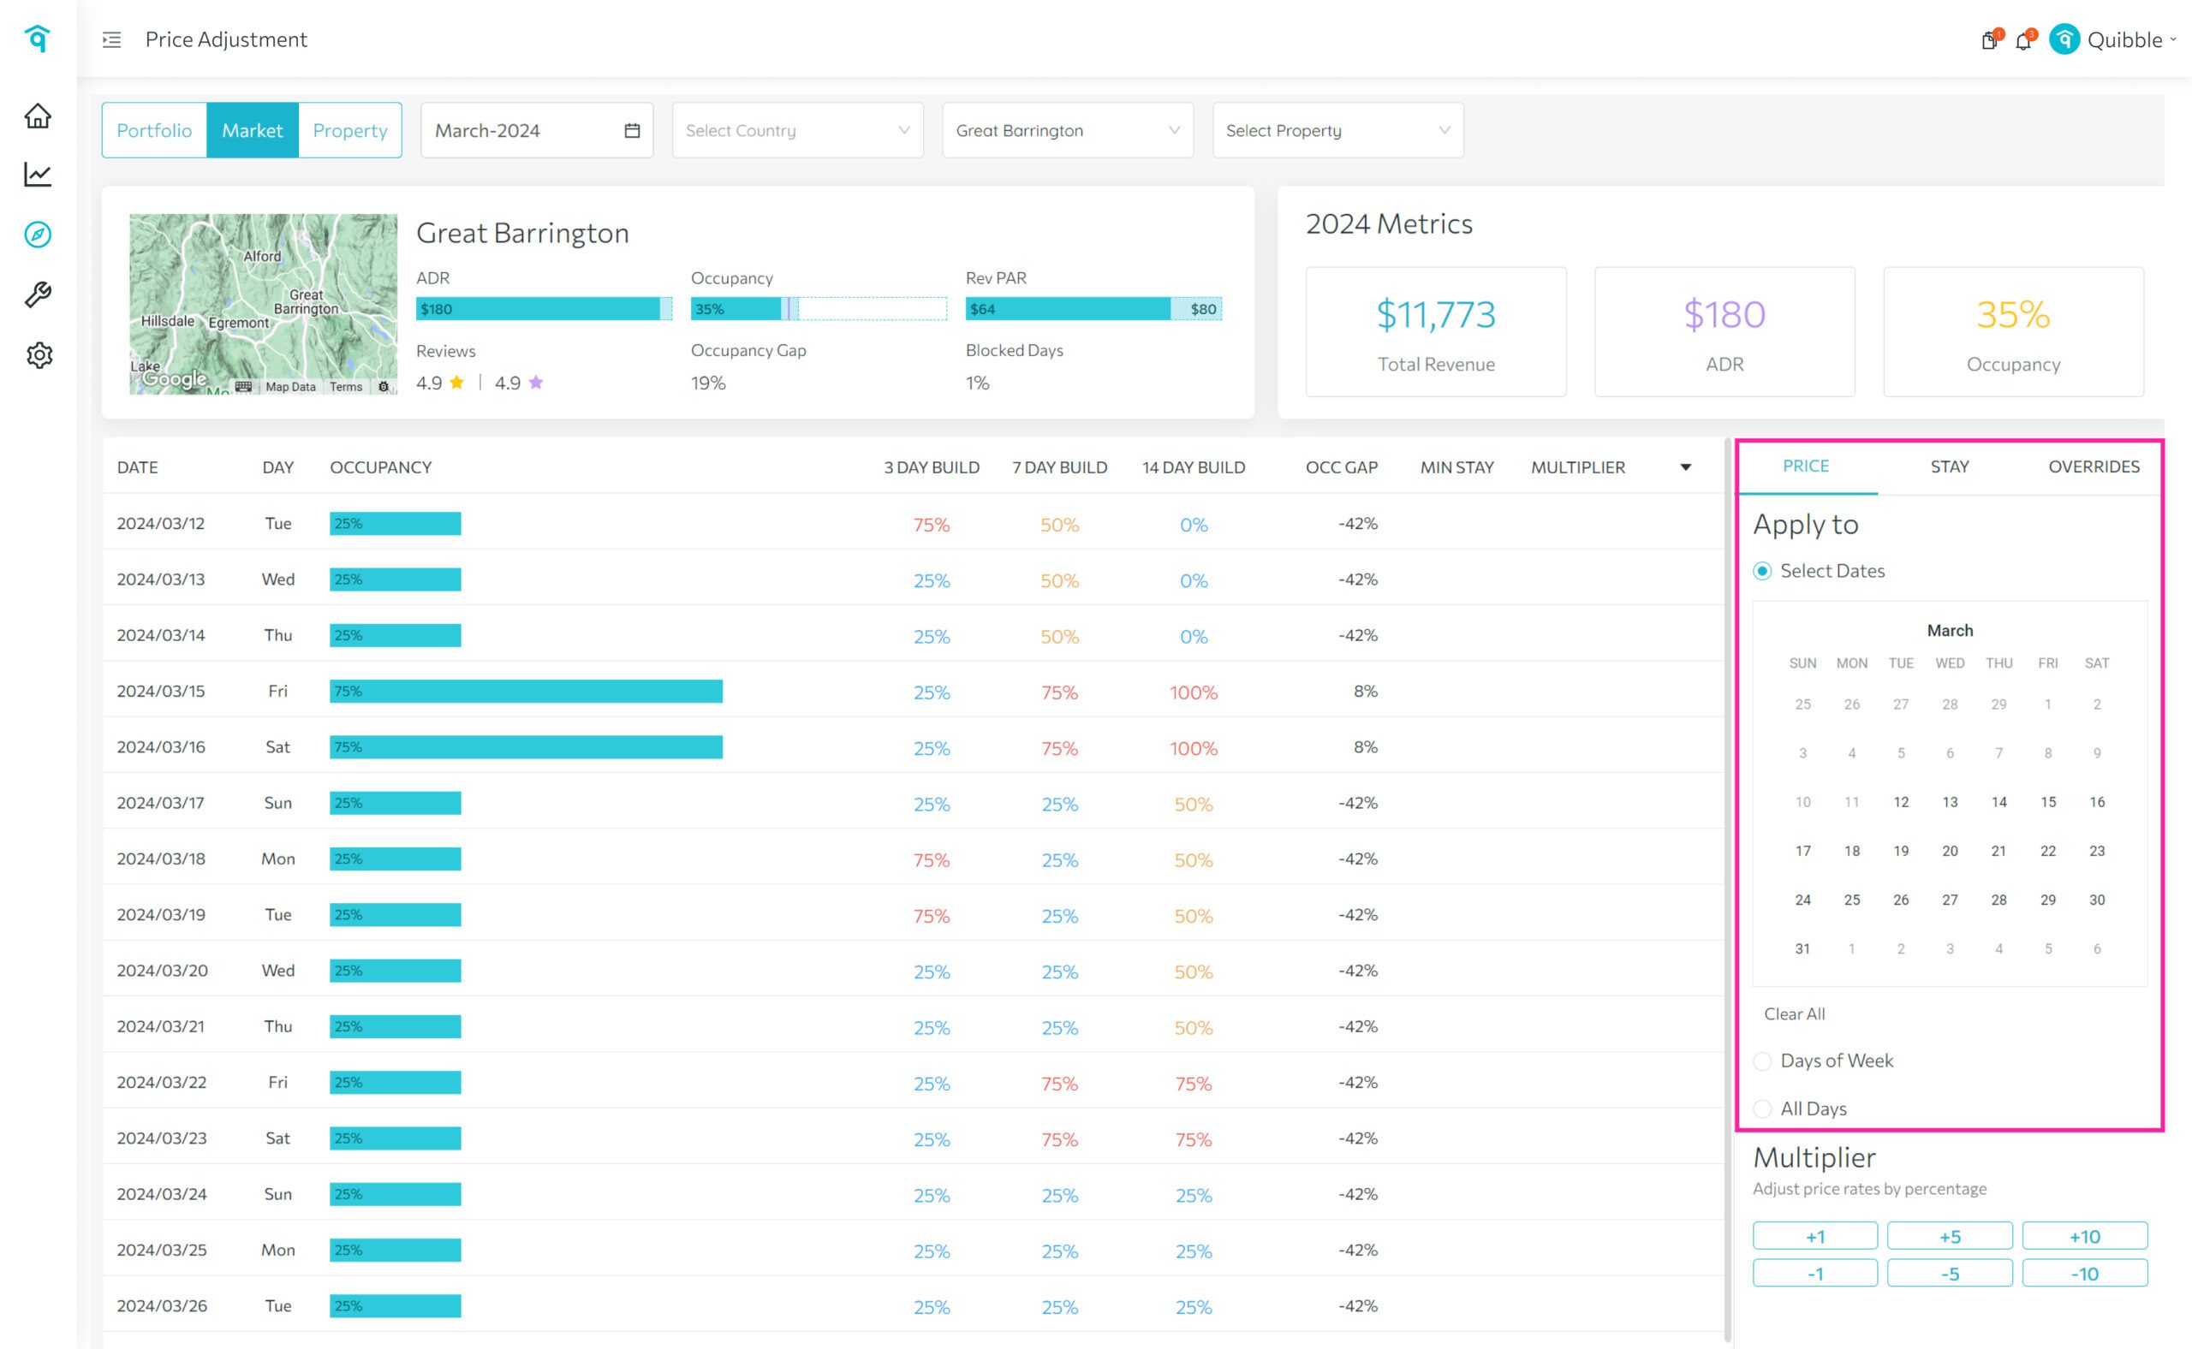2192x1349 pixels.
Task: Open the Select Country dropdown
Action: click(797, 130)
